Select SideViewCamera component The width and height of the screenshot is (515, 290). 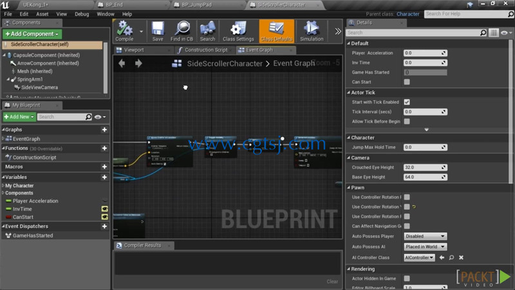(x=39, y=88)
